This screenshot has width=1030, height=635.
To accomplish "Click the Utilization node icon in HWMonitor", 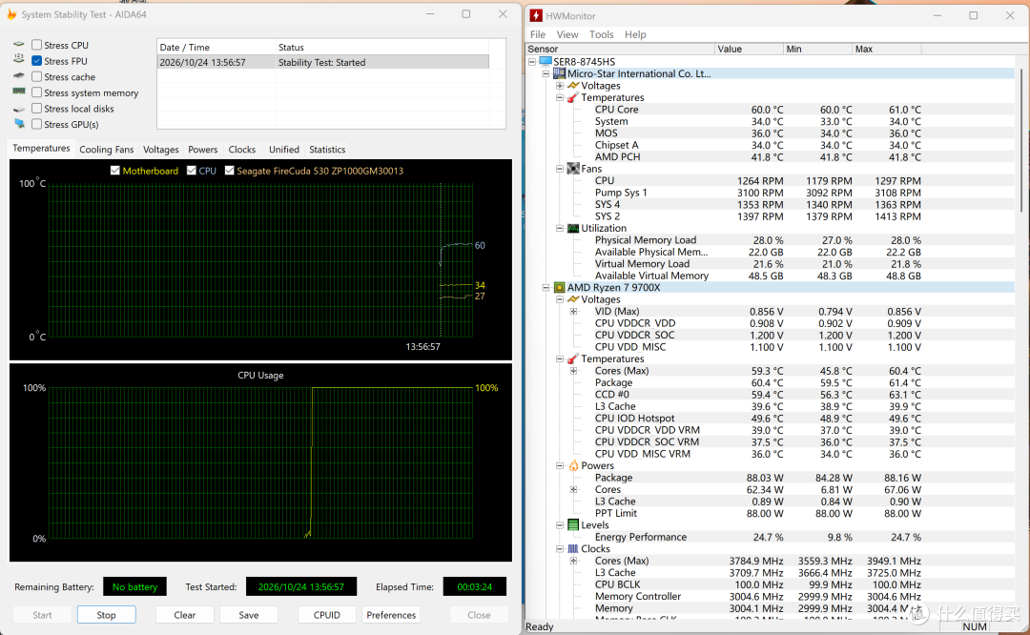I will pyautogui.click(x=573, y=228).
